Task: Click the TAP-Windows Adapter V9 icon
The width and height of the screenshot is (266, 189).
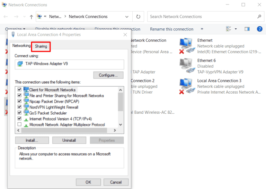Action: coord(20,64)
